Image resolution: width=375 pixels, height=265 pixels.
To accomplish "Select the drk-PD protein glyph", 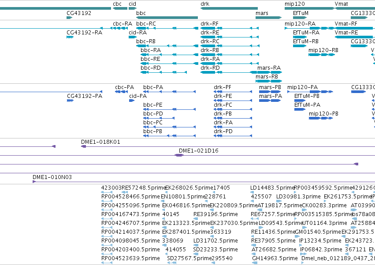I will click(x=233, y=136).
